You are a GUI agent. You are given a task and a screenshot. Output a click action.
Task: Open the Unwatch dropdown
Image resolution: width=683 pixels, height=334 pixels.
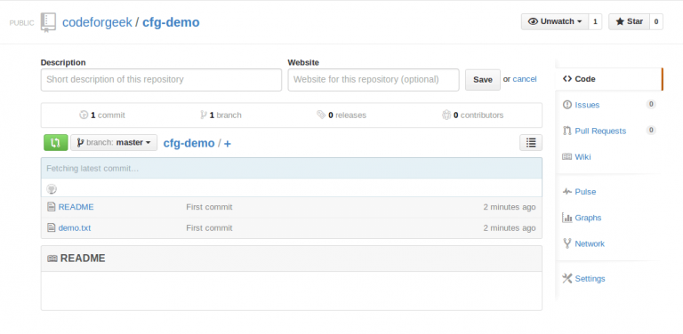click(555, 21)
